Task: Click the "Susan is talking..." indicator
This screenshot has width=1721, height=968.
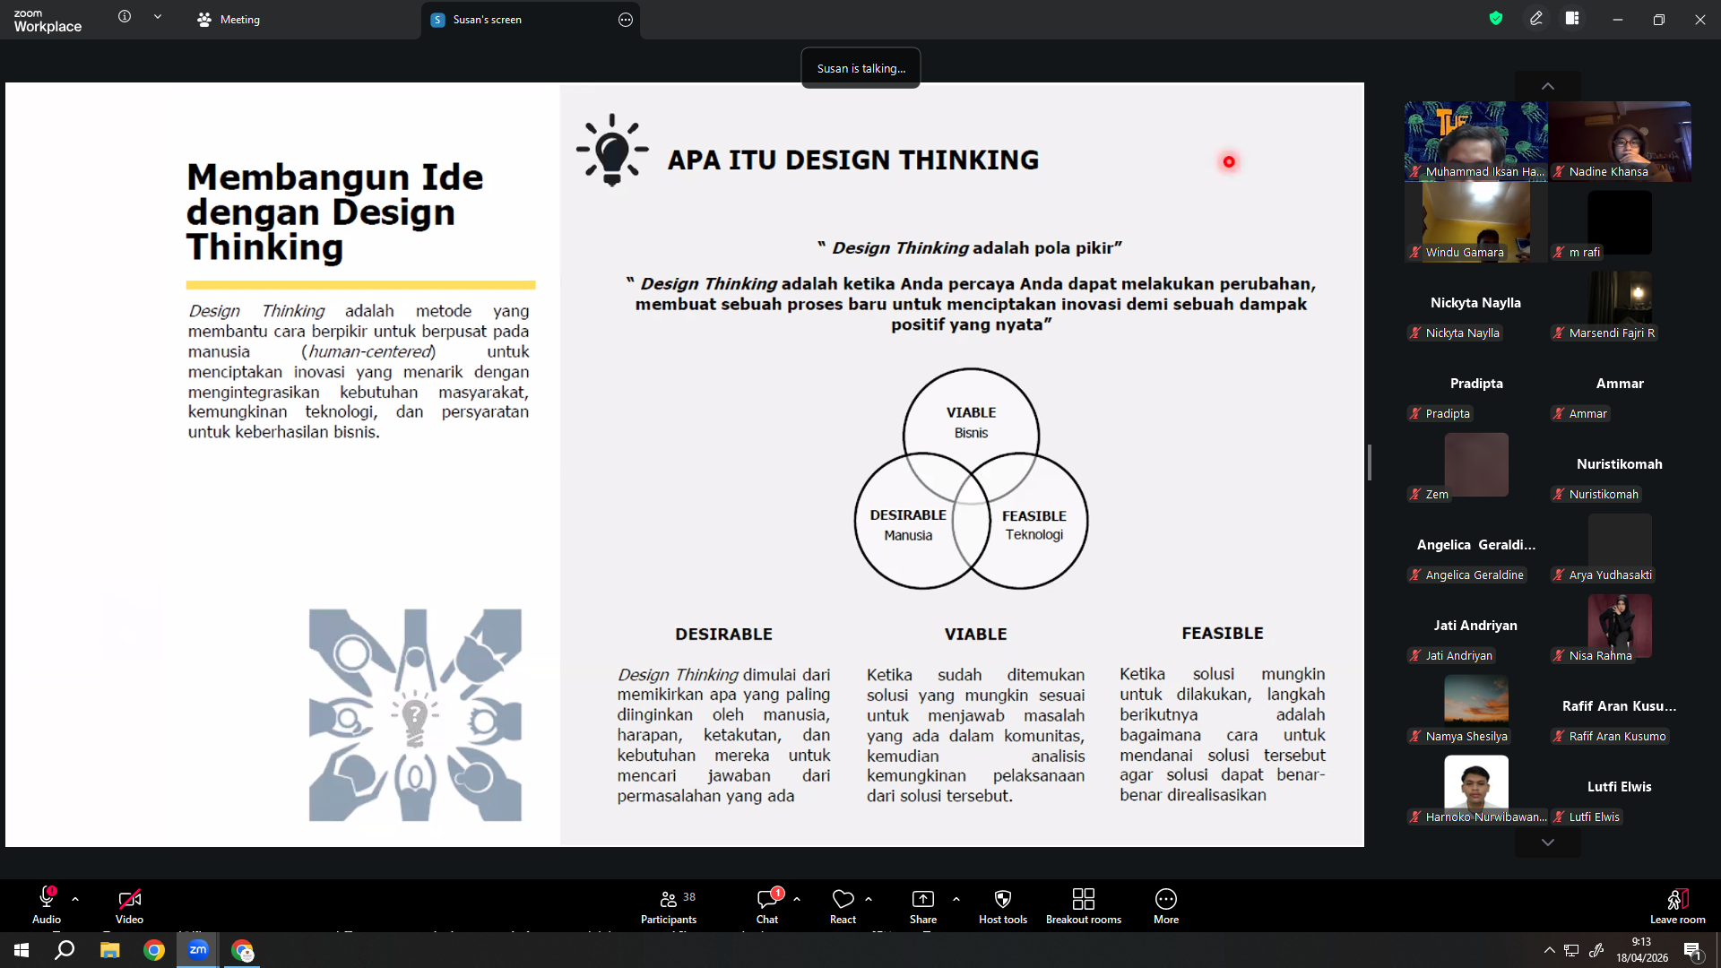Action: [860, 68]
